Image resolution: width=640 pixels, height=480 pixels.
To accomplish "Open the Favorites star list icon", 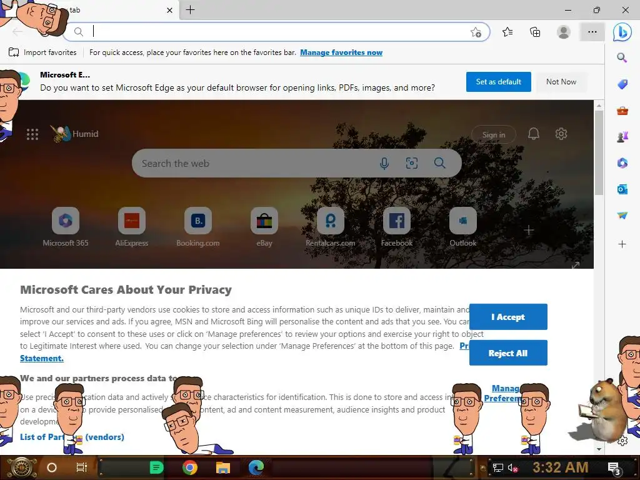I will point(507,32).
